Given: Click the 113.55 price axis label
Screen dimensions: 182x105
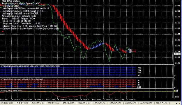Looking at the screenshot, I should click(x=177, y=34).
